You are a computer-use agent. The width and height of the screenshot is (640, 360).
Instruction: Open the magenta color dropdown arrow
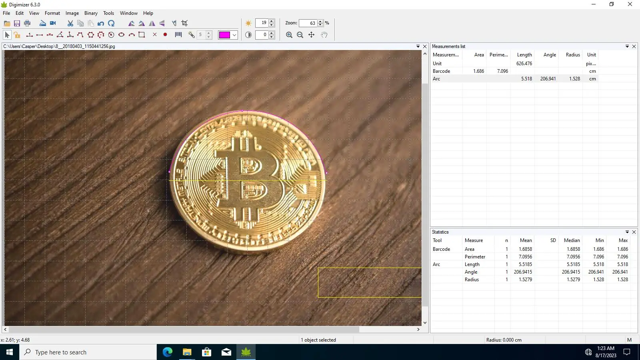coord(234,35)
